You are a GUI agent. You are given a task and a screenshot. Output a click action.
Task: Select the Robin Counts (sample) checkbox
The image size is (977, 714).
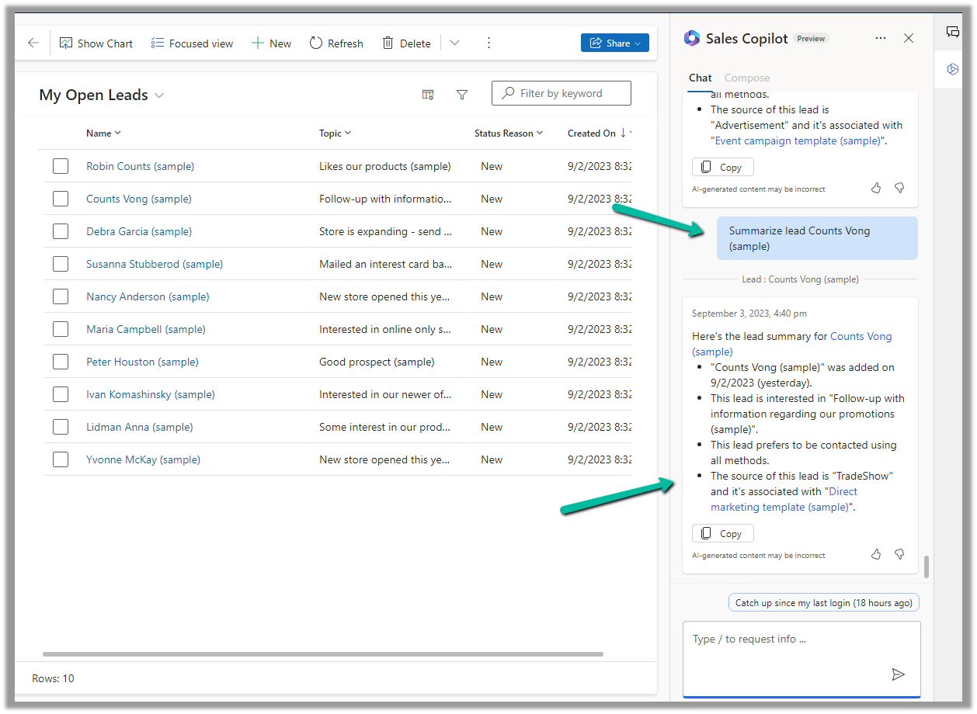pos(61,166)
